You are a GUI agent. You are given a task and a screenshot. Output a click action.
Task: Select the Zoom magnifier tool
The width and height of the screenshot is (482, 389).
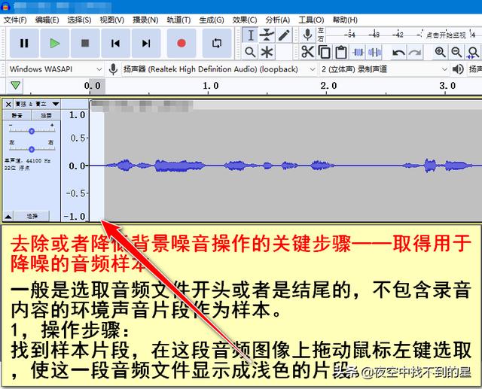pos(250,52)
